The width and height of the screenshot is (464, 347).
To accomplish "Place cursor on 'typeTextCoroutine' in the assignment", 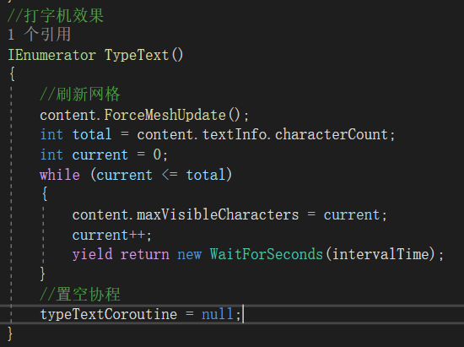I will pos(109,314).
